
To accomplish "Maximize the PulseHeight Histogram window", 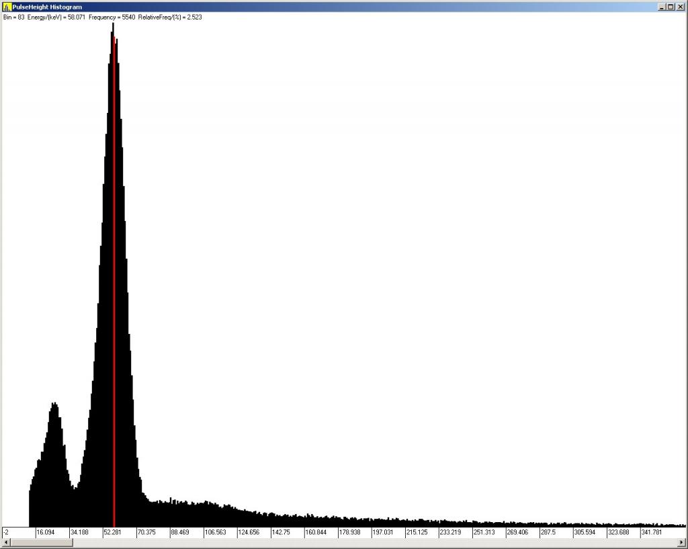I will pos(671,7).
